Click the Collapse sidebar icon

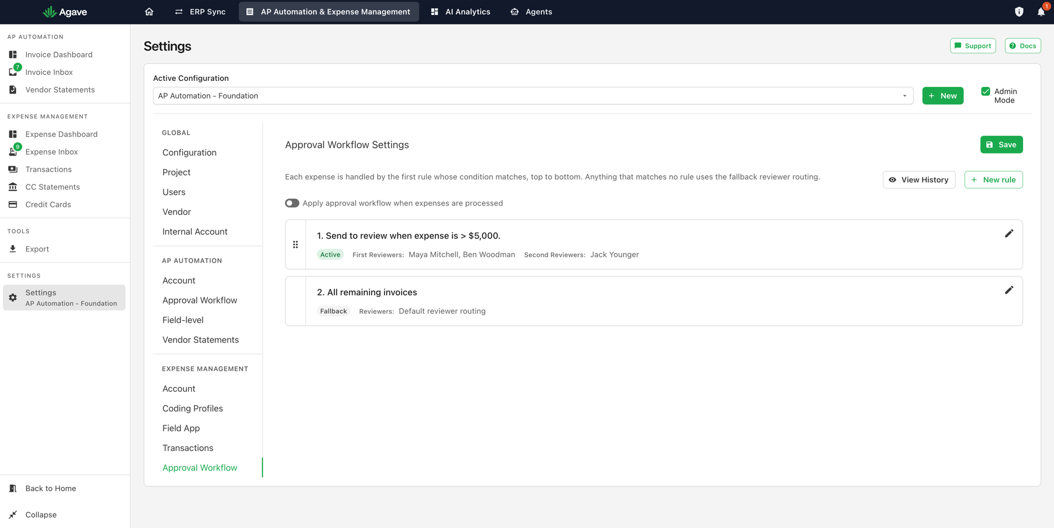pyautogui.click(x=13, y=515)
